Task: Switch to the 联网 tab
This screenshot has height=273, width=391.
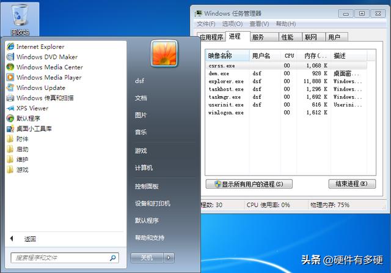Action: (313, 37)
